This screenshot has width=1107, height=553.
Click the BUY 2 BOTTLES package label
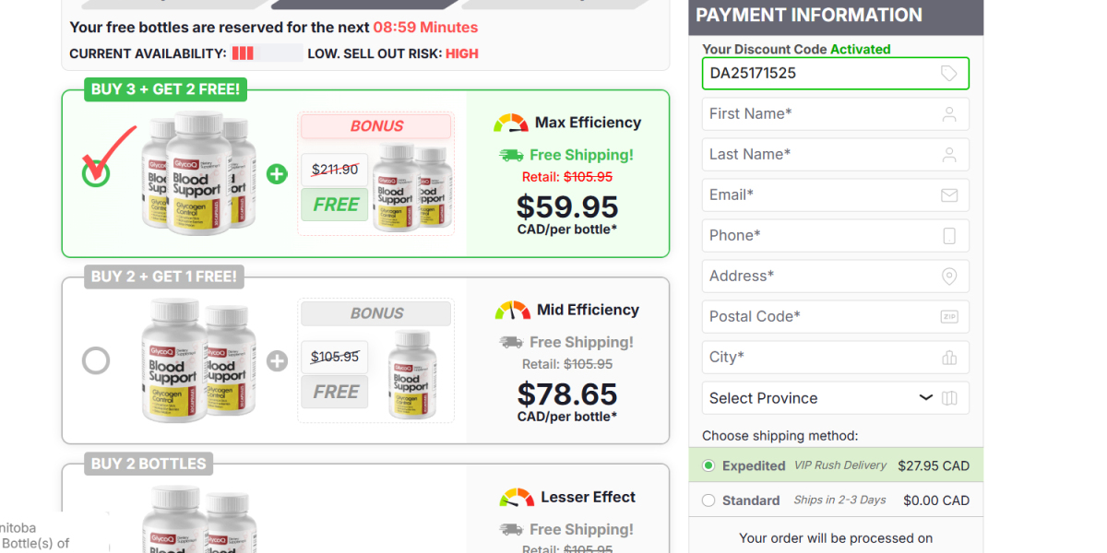[149, 464]
